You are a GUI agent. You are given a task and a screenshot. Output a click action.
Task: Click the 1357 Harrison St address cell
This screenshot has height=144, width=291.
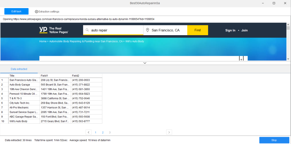point(55,107)
